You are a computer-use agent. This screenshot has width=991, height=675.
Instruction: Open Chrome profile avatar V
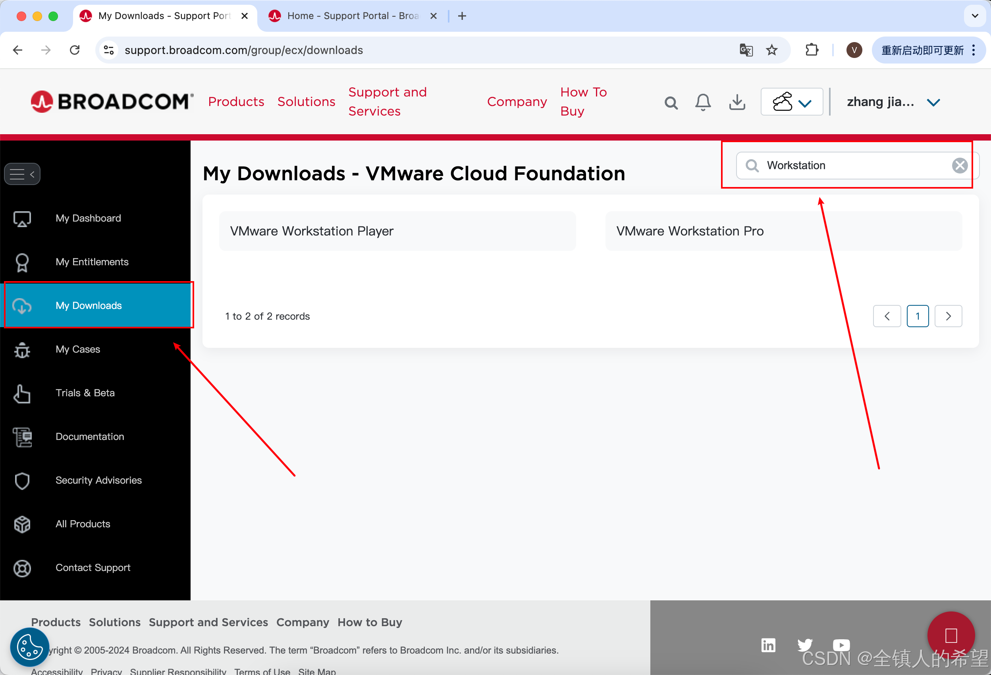[x=854, y=50]
